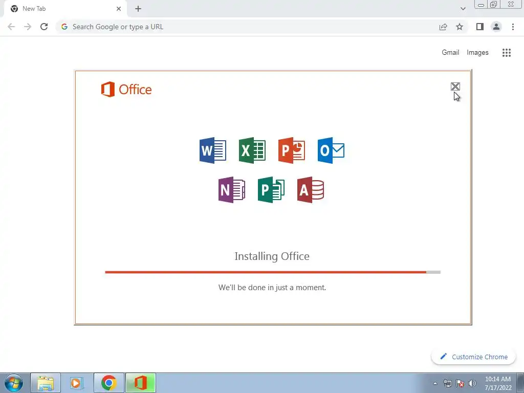Open Windows Start menu
Screen dimensions: 524x393
pos(14,383)
